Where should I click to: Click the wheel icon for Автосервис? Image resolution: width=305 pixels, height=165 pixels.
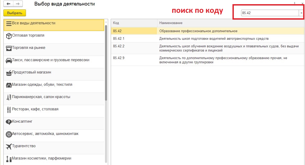pos(9,134)
